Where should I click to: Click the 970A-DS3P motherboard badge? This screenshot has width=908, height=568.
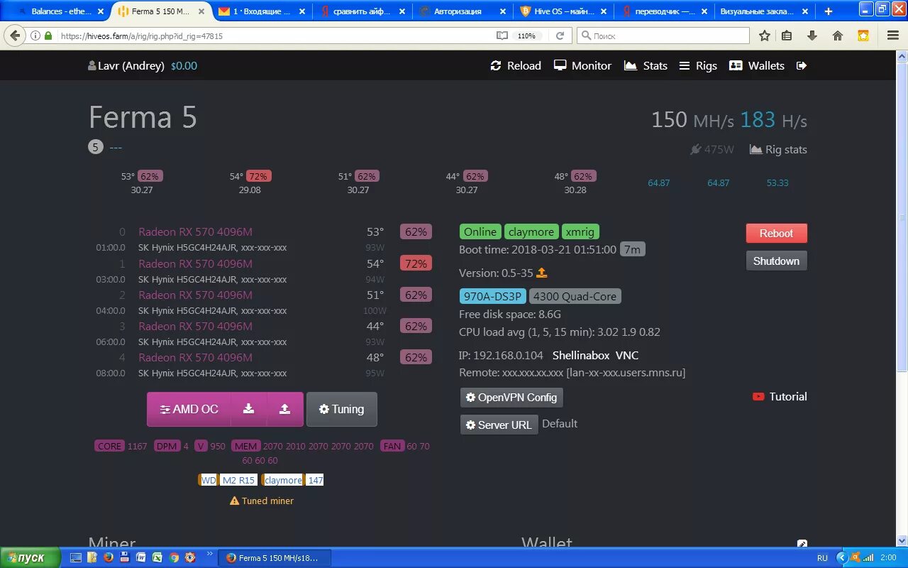tap(493, 296)
